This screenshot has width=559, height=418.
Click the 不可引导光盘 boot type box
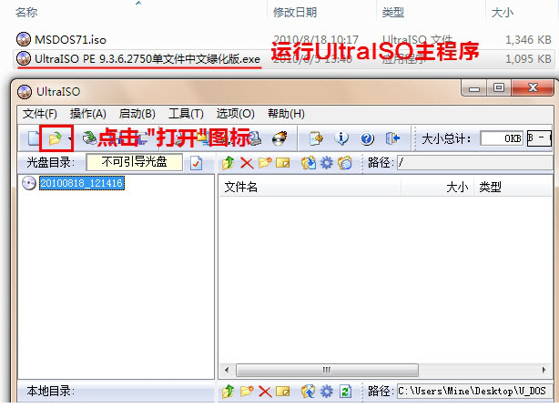135,162
